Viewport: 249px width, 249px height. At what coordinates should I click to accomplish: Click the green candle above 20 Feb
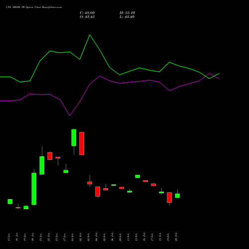[x=177, y=196]
